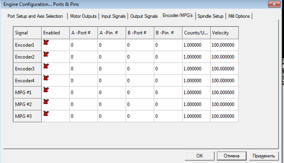Select Encoder1 A -Port # cell
This screenshot has height=163, width=284.
pos(83,45)
